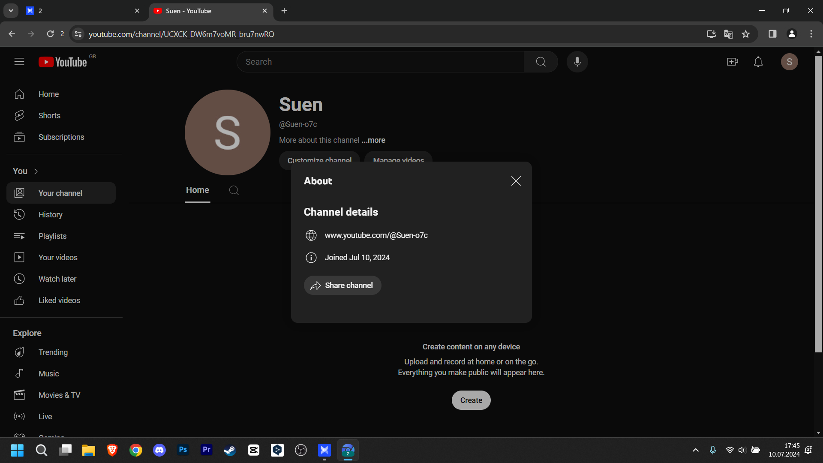Viewport: 823px width, 463px height.
Task: Bookmark this tab with star
Action: (x=746, y=34)
